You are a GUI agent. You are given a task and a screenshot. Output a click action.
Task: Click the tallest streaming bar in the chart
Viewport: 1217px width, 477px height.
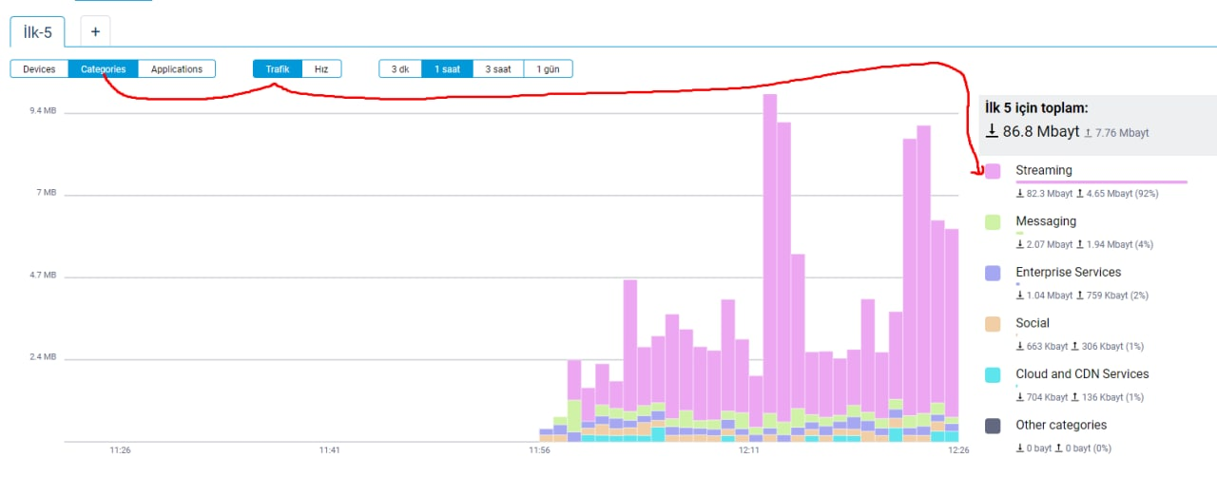click(x=770, y=253)
